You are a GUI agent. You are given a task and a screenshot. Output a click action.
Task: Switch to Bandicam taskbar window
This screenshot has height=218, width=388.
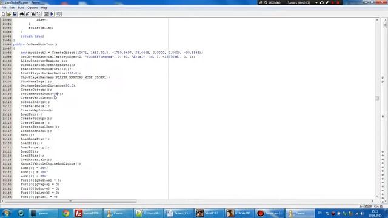click(269, 213)
